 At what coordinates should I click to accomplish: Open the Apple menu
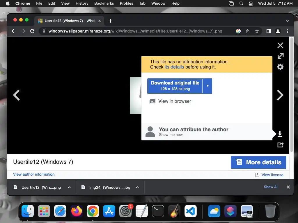8,3
